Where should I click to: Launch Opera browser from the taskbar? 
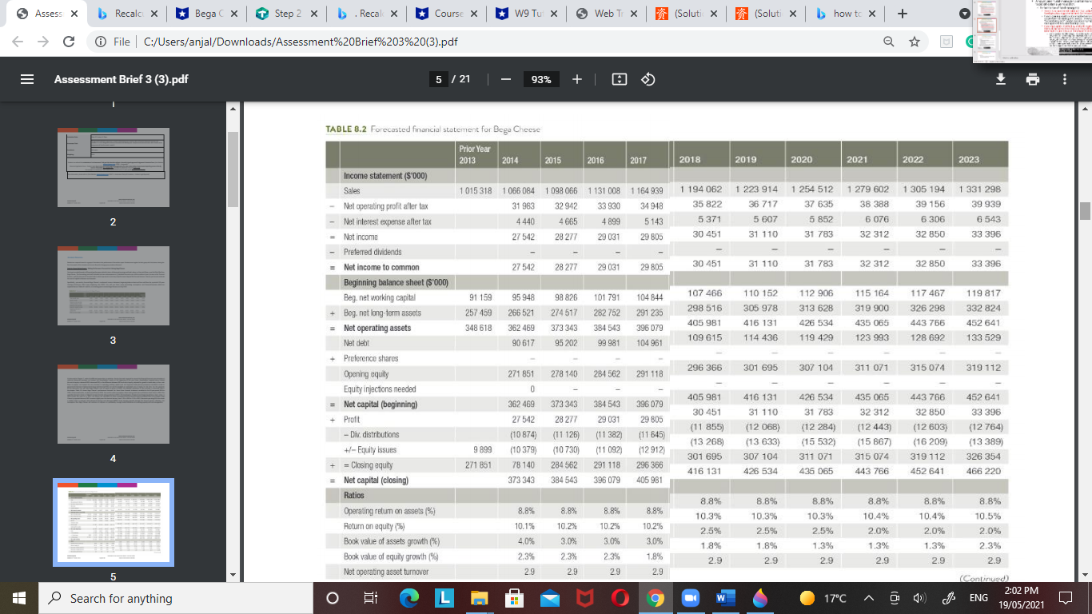(620, 598)
